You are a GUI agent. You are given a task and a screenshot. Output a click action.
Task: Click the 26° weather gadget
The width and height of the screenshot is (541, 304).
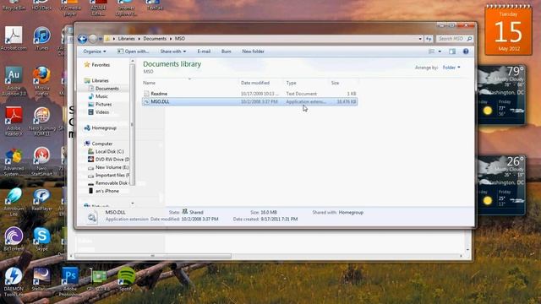[x=501, y=185]
